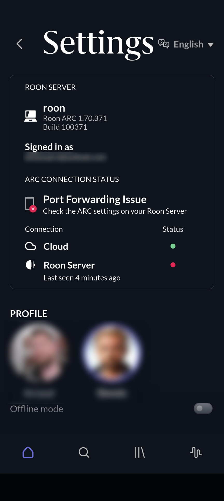Tap the Cloud connection row label
Screen dimensions: 224x501
click(x=56, y=246)
